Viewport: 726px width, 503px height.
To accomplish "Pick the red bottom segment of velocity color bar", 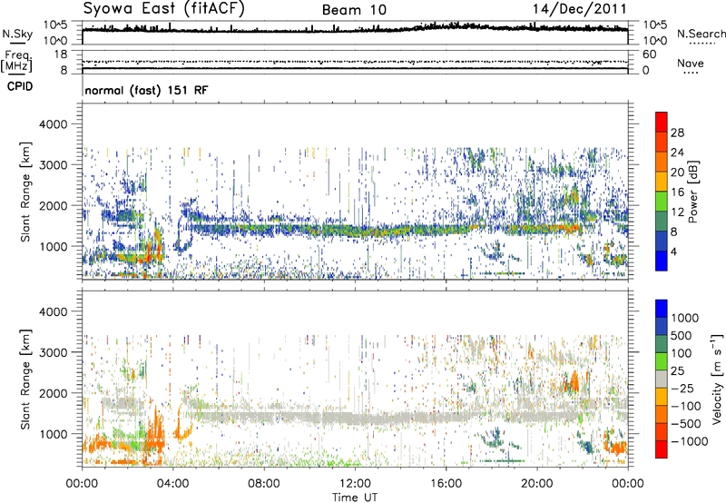I will click(662, 449).
